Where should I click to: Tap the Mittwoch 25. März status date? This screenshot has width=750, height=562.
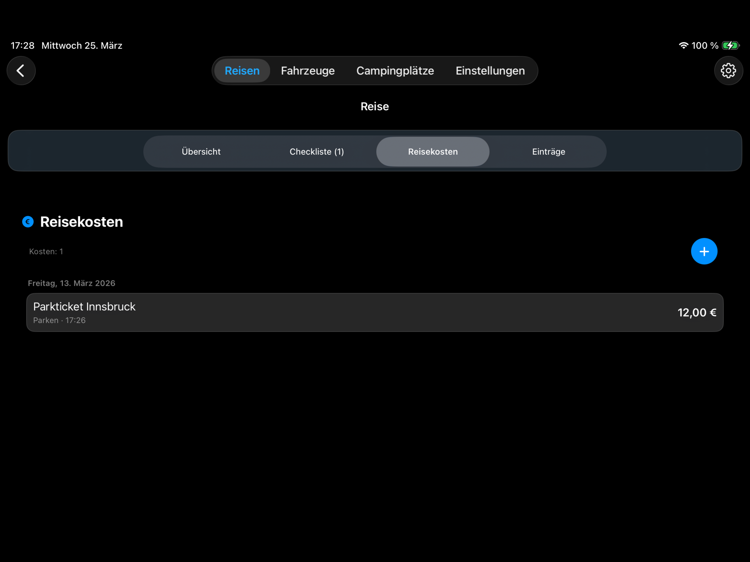point(82,46)
